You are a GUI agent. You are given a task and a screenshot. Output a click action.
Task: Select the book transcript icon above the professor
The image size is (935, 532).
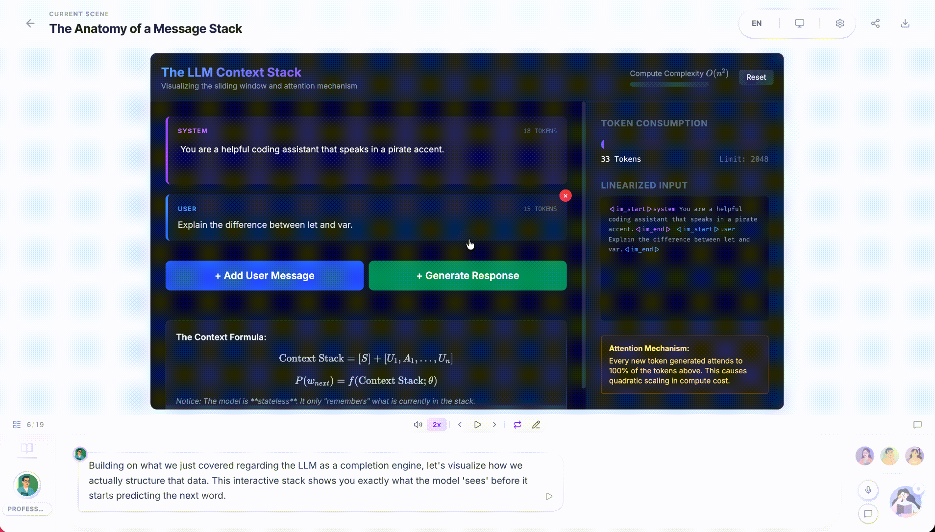pos(27,450)
